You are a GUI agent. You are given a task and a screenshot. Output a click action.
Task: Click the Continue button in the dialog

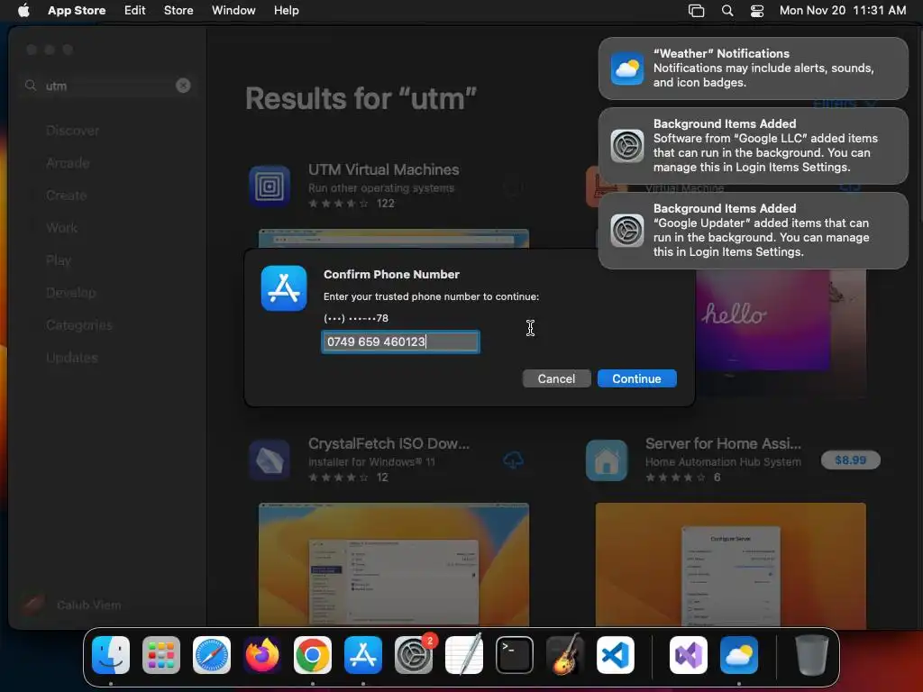coord(636,378)
